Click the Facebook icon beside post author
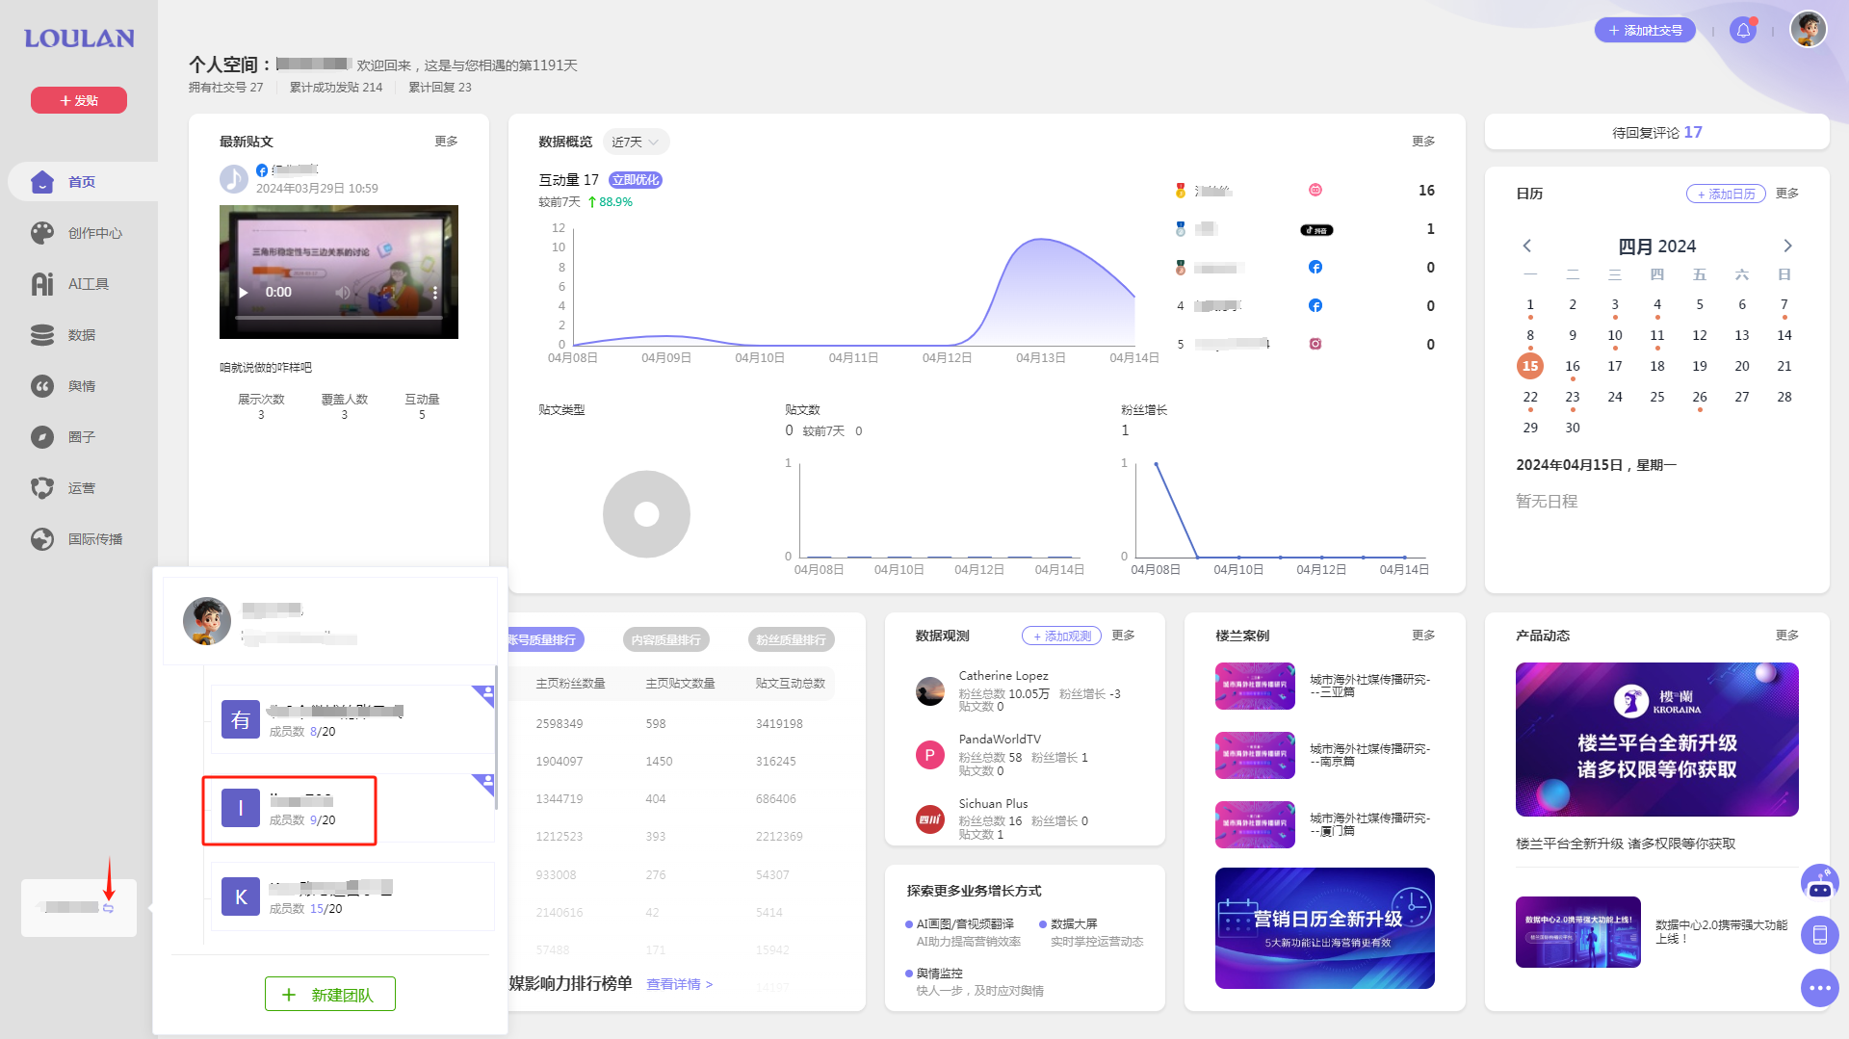The height and width of the screenshot is (1039, 1849). pyautogui.click(x=262, y=170)
